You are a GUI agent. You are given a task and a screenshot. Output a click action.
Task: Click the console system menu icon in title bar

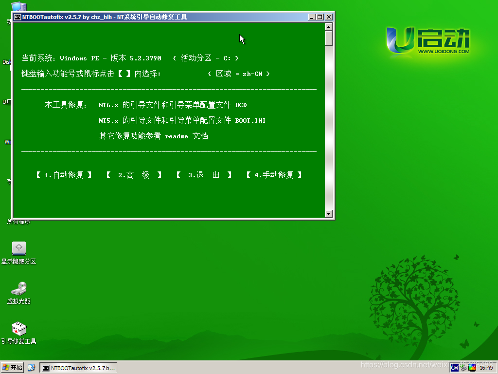pos(18,17)
